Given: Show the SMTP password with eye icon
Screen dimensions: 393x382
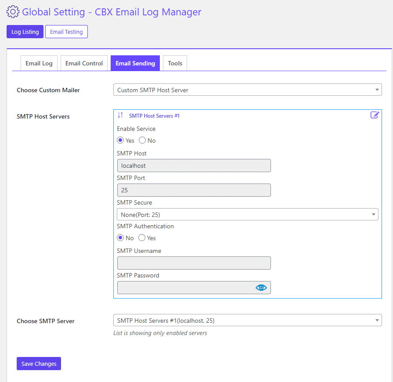Looking at the screenshot, I should tap(261, 288).
